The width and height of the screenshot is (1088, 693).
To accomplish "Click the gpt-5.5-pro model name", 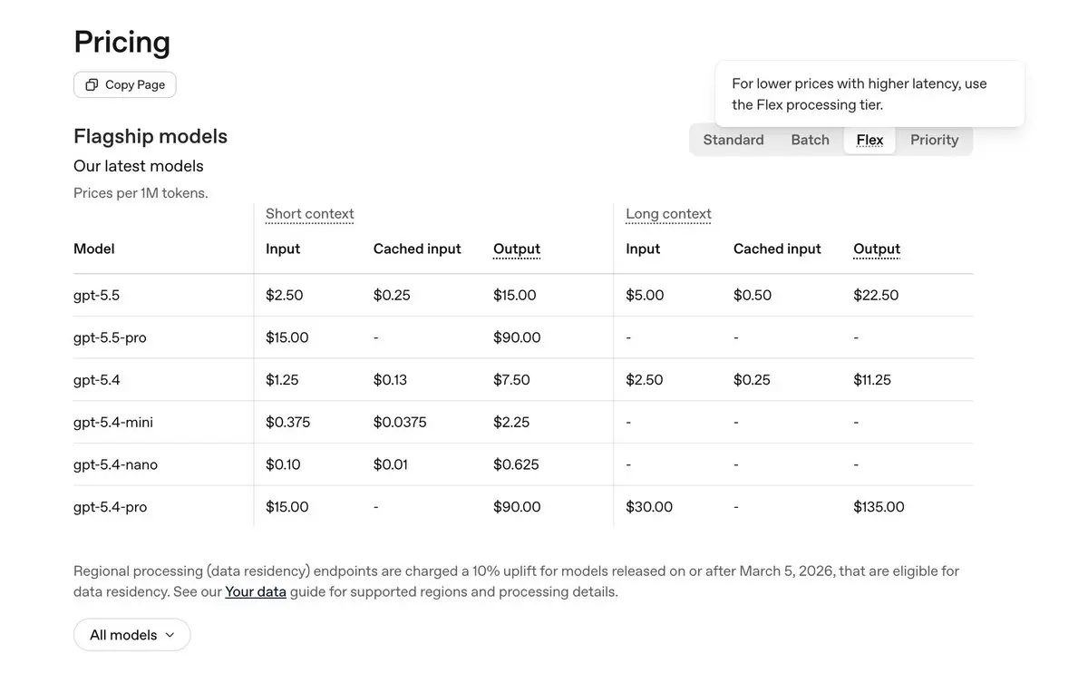I will click(110, 337).
